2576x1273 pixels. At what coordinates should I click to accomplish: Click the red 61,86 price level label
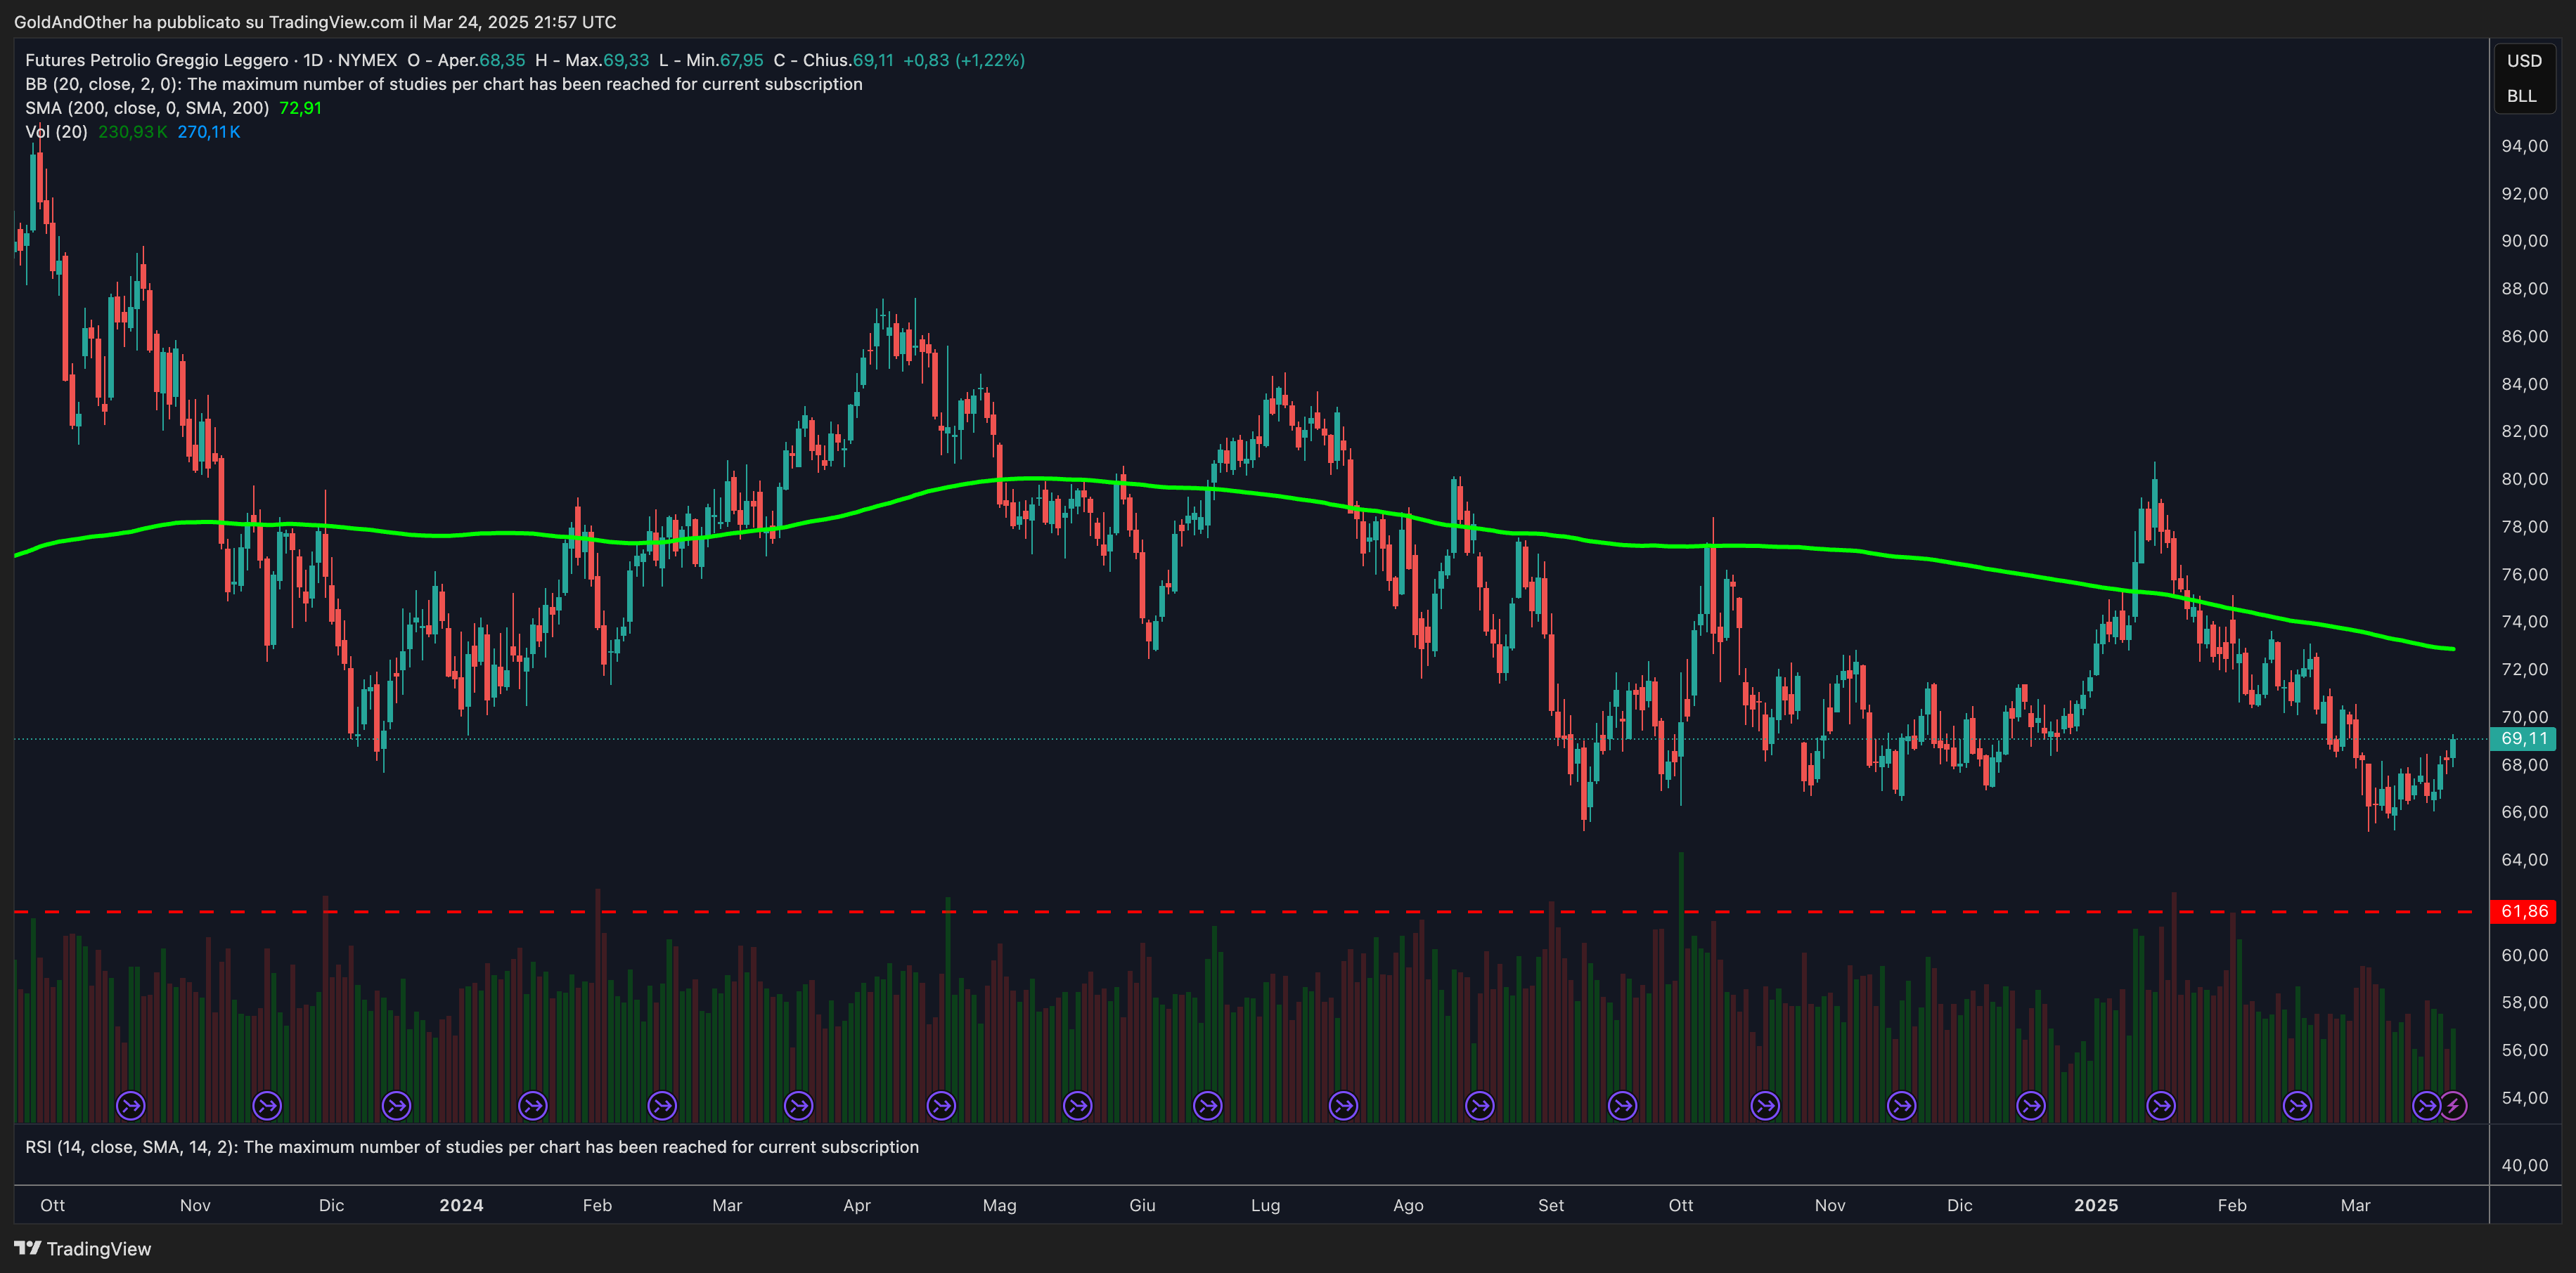[2523, 911]
